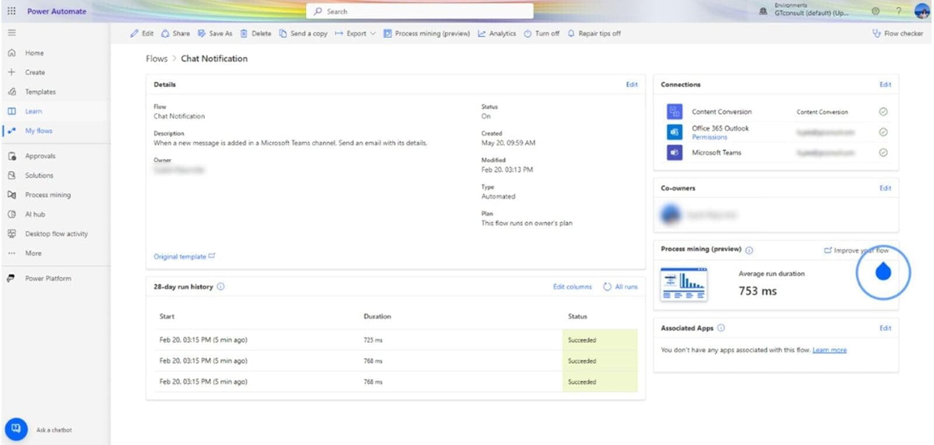934x445 pixels.
Task: Edit the Associated Apps section
Action: pyautogui.click(x=885, y=328)
